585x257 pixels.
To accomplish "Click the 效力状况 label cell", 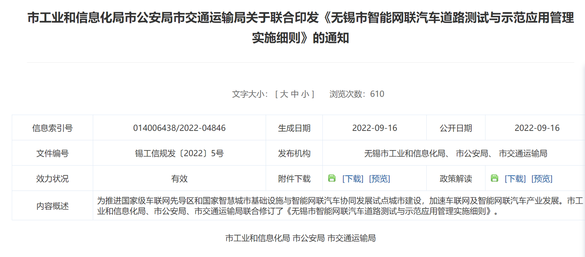I will pos(52,179).
